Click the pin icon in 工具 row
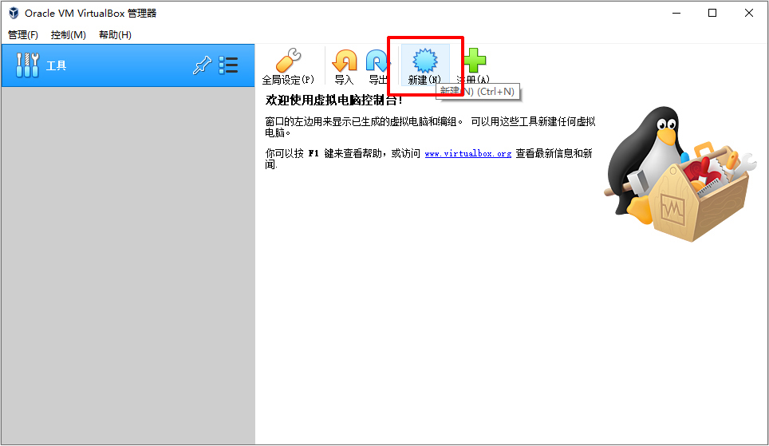Image resolution: width=769 pixels, height=446 pixels. (x=202, y=65)
